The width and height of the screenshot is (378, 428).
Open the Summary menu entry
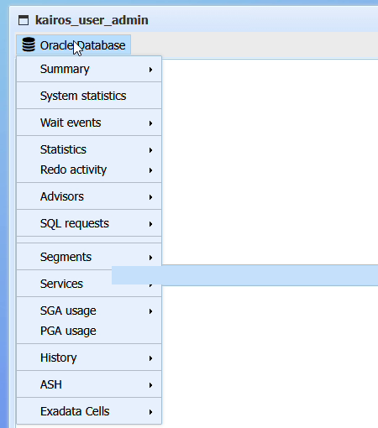89,69
